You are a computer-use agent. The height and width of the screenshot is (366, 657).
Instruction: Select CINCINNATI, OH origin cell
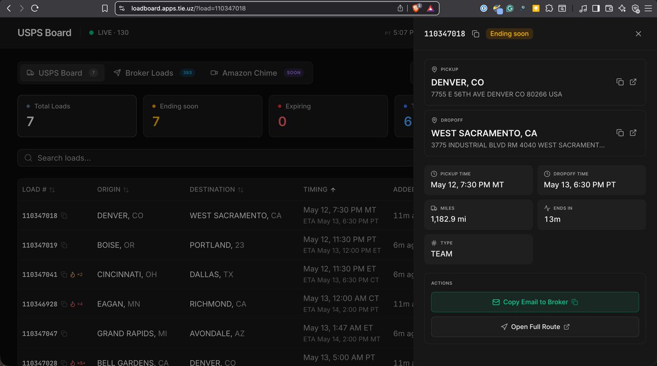coord(127,275)
